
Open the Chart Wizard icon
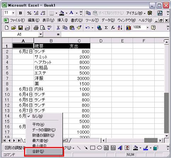129,28
